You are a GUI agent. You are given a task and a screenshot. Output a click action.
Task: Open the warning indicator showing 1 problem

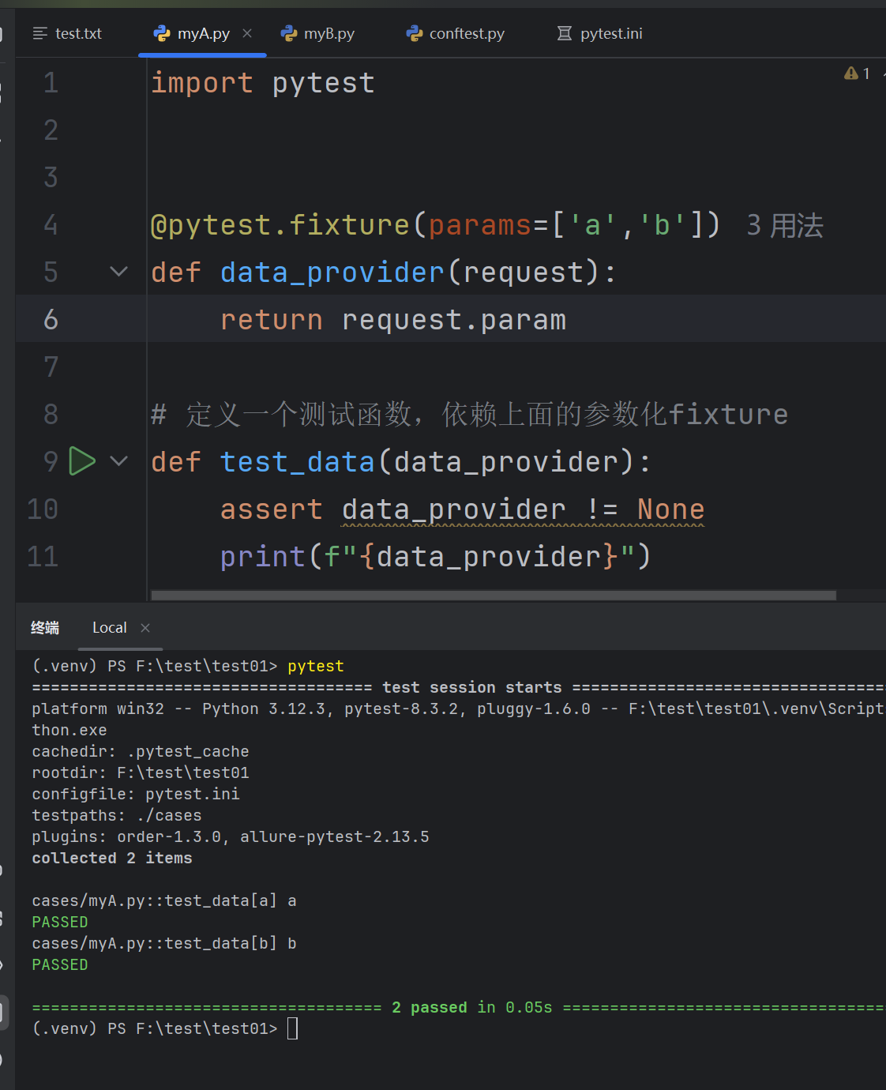coord(858,73)
